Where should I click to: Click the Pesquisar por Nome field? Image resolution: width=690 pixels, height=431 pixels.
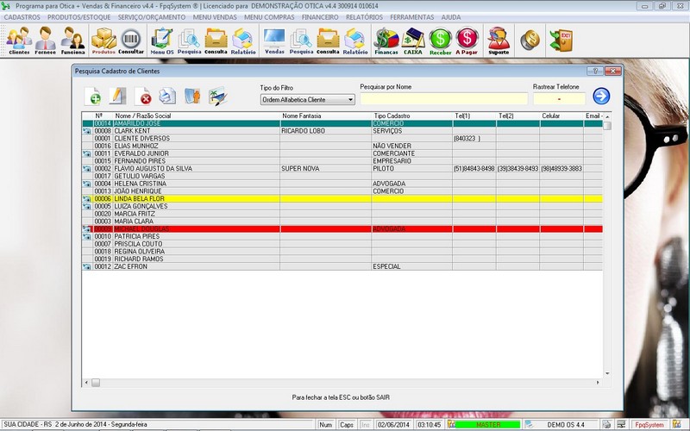pyautogui.click(x=443, y=99)
